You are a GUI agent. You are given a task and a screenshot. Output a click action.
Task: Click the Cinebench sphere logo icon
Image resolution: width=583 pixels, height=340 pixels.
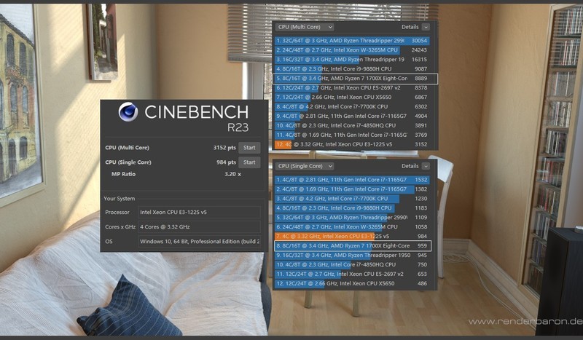click(128, 112)
